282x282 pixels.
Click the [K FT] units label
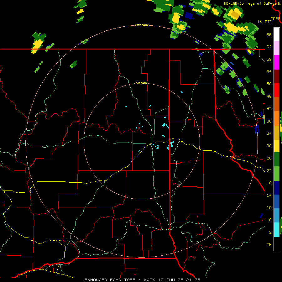pos(265,22)
